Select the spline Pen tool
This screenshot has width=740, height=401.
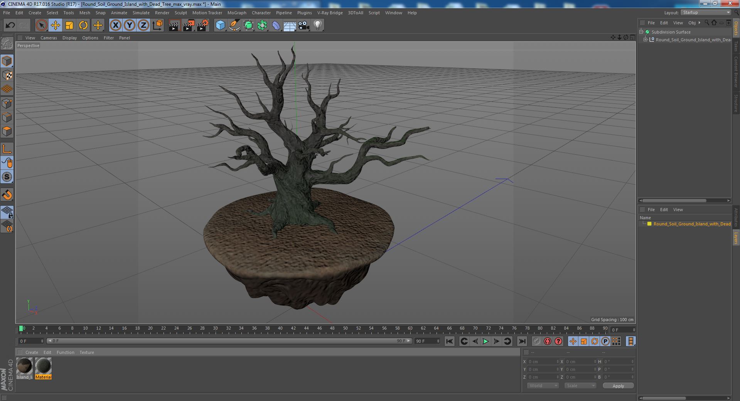point(234,25)
